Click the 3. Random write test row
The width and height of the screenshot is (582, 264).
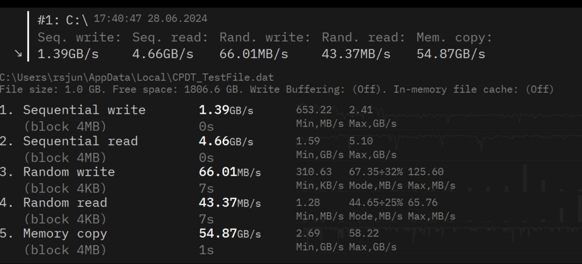tap(69, 172)
